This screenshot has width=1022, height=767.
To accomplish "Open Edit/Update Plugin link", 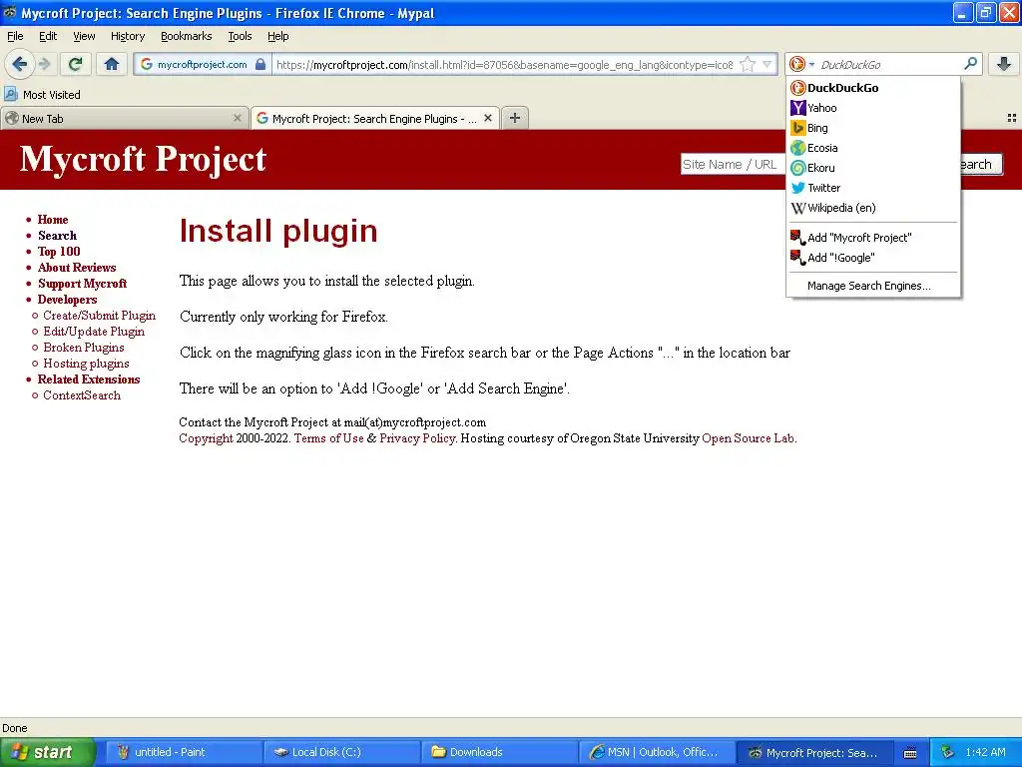I will 94,332.
